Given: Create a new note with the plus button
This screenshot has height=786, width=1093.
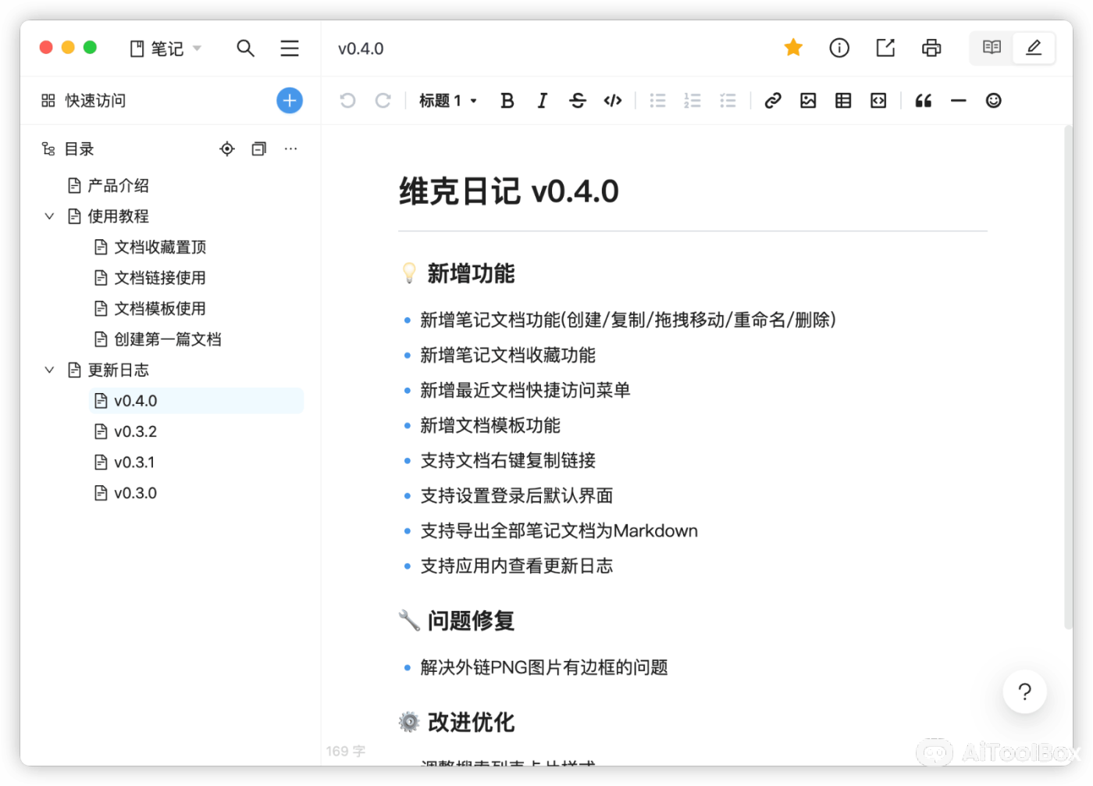Looking at the screenshot, I should [x=290, y=100].
